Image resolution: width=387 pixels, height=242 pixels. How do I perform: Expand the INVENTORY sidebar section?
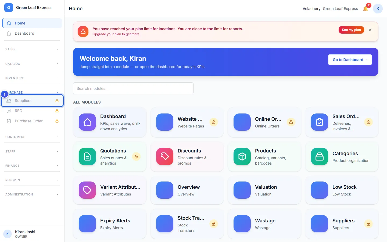click(32, 78)
